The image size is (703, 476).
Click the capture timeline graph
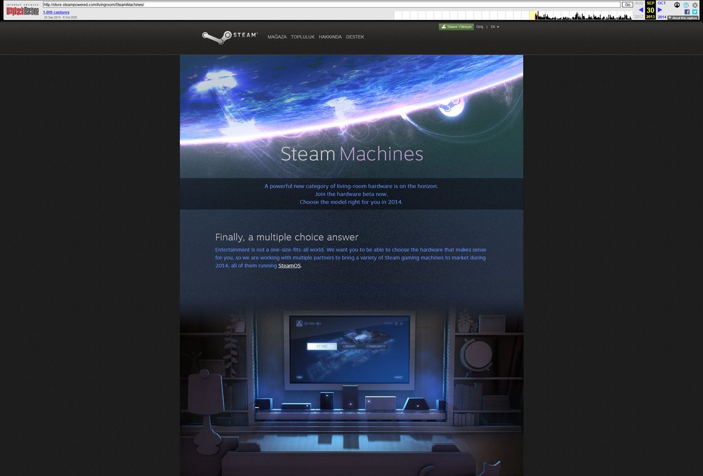[x=514, y=15]
